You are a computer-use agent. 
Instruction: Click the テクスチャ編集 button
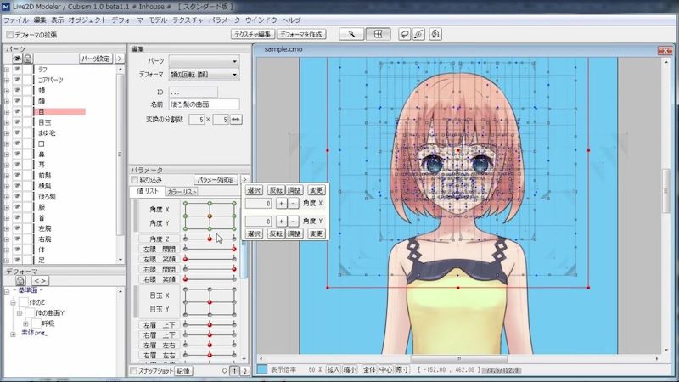pos(252,34)
